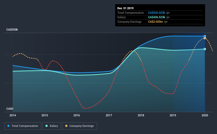Click the teal Salary legend dot

[47, 126]
